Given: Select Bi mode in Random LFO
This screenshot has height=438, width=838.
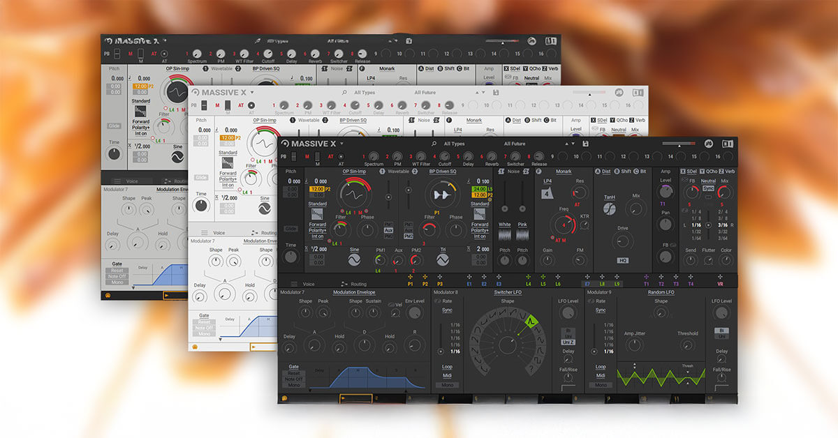Looking at the screenshot, I should coord(721,331).
